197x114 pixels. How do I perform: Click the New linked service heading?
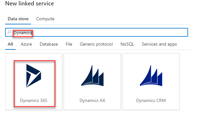[30, 3]
